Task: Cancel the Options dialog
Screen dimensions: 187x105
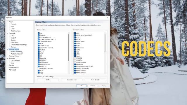Action: (x=93, y=86)
